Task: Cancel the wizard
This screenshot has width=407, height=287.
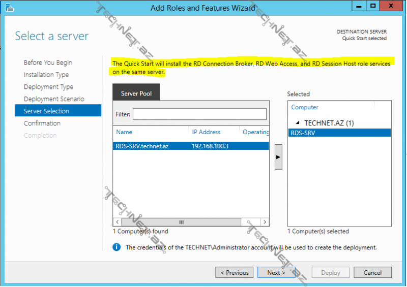Action: tap(372, 273)
